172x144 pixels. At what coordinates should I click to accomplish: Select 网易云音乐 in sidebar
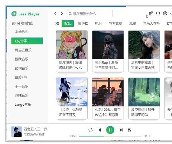pyautogui.click(x=23, y=50)
